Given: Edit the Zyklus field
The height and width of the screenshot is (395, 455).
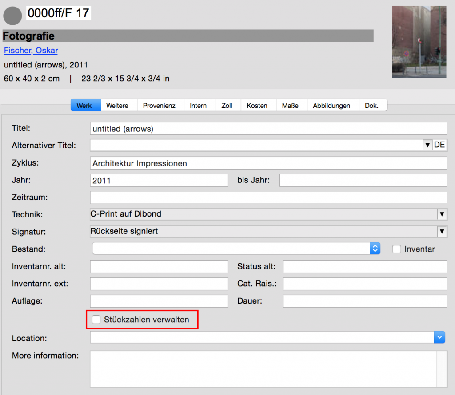Looking at the screenshot, I should [x=268, y=163].
